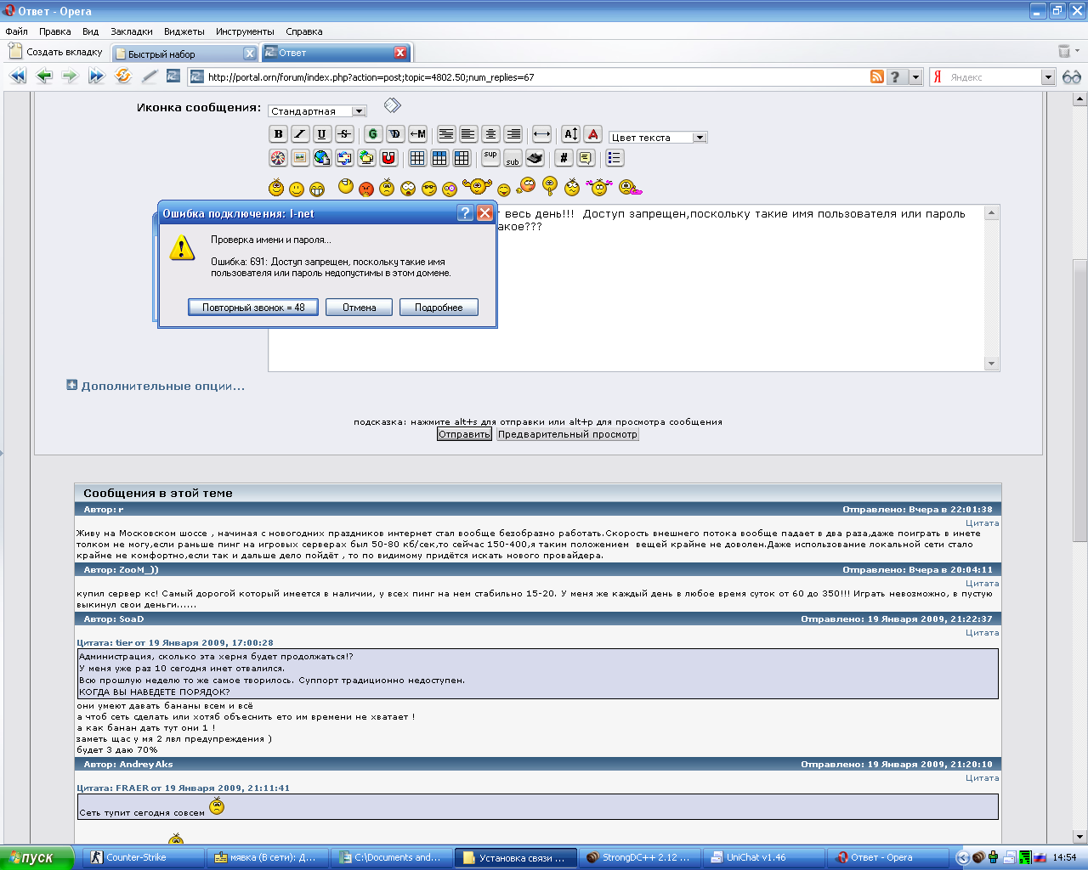Click the insert image icon
The width and height of the screenshot is (1088, 870).
(x=300, y=158)
